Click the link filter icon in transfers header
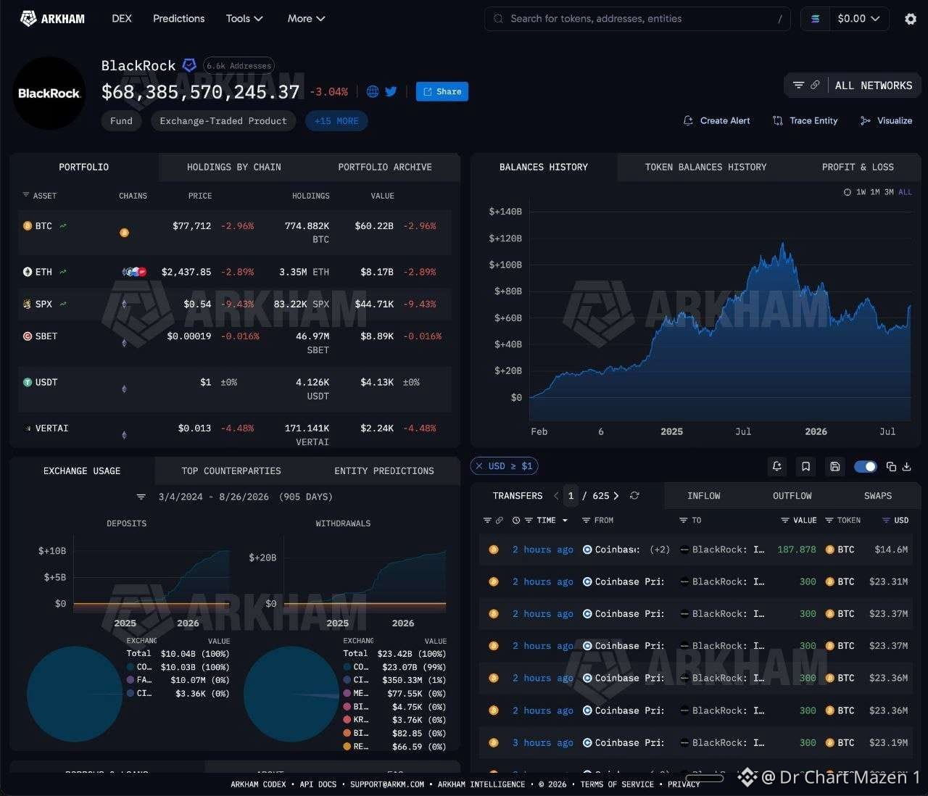This screenshot has height=796, width=928. 499,521
